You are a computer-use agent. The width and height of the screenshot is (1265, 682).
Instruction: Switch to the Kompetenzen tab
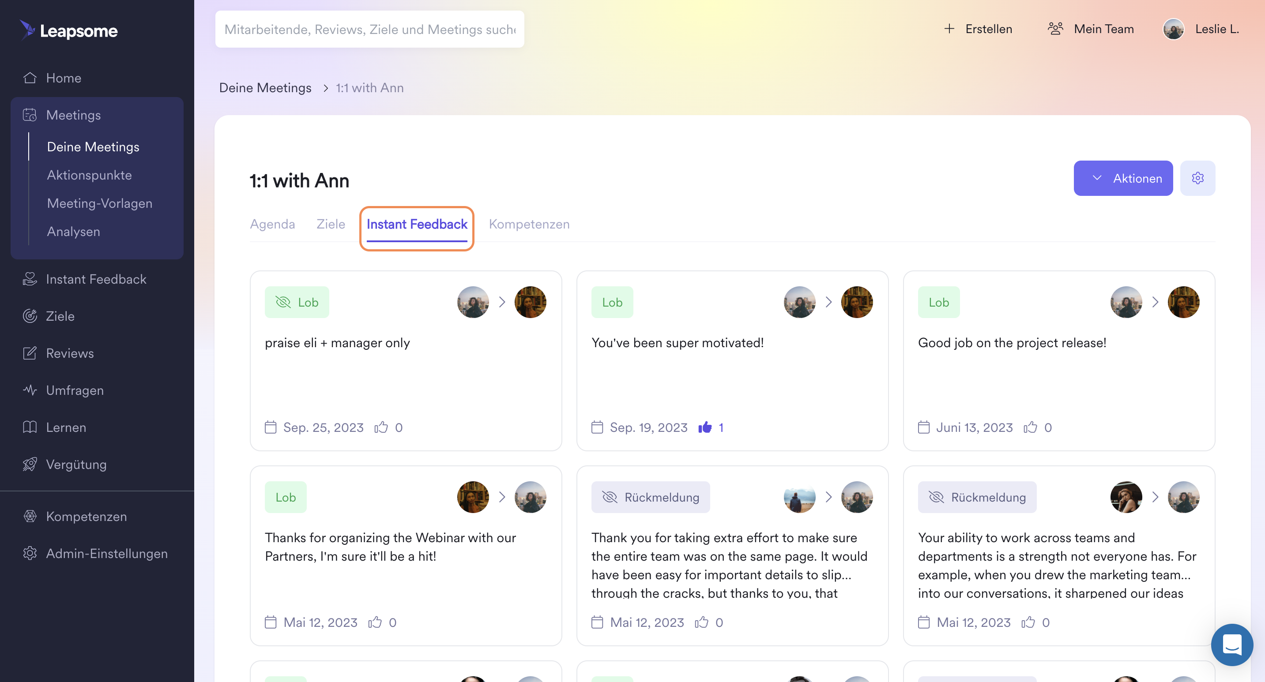(529, 224)
